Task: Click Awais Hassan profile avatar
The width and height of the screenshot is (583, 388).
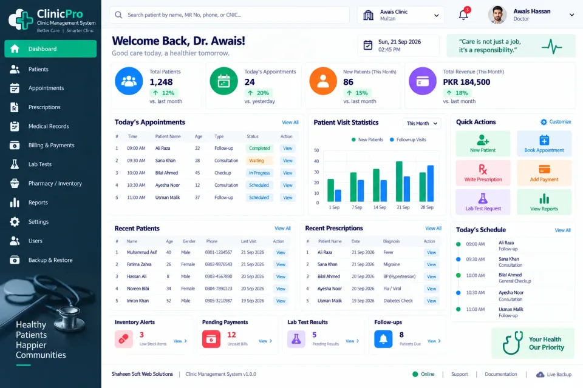Action: click(x=497, y=15)
